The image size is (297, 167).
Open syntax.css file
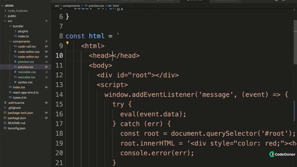click(x=25, y=83)
